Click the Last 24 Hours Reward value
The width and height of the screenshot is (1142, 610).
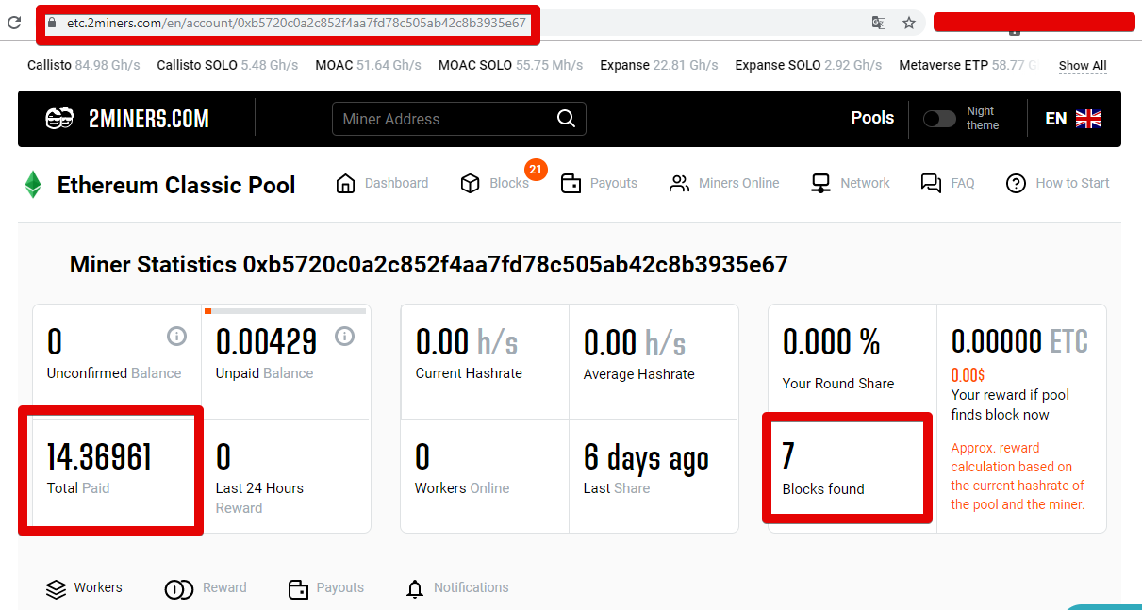pos(223,457)
